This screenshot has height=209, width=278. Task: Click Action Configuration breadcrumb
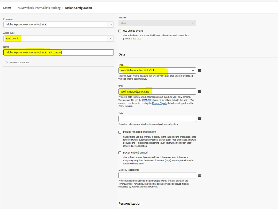coord(78,8)
